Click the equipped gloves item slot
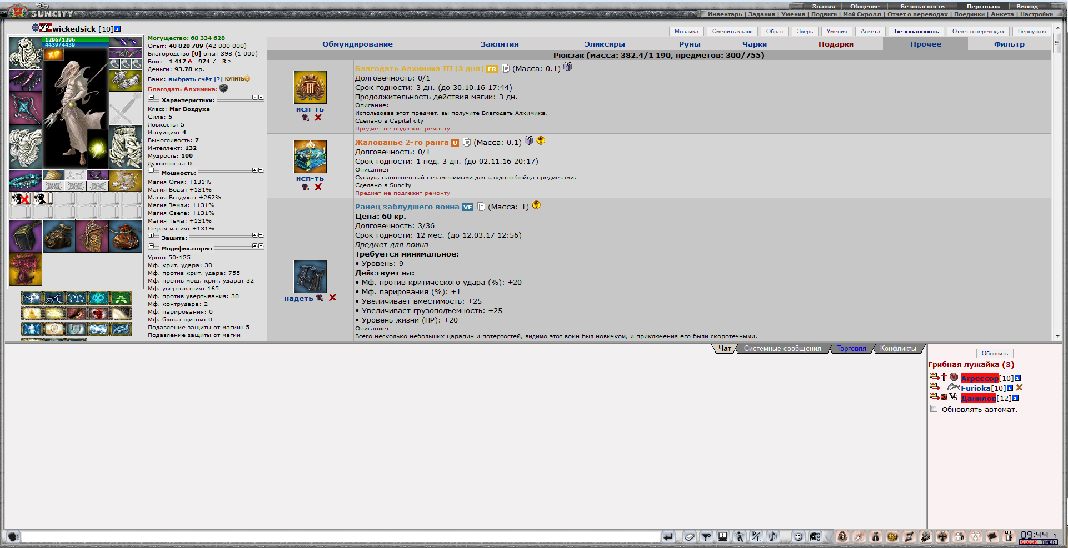Viewport: 1068px width, 548px height. point(126,81)
